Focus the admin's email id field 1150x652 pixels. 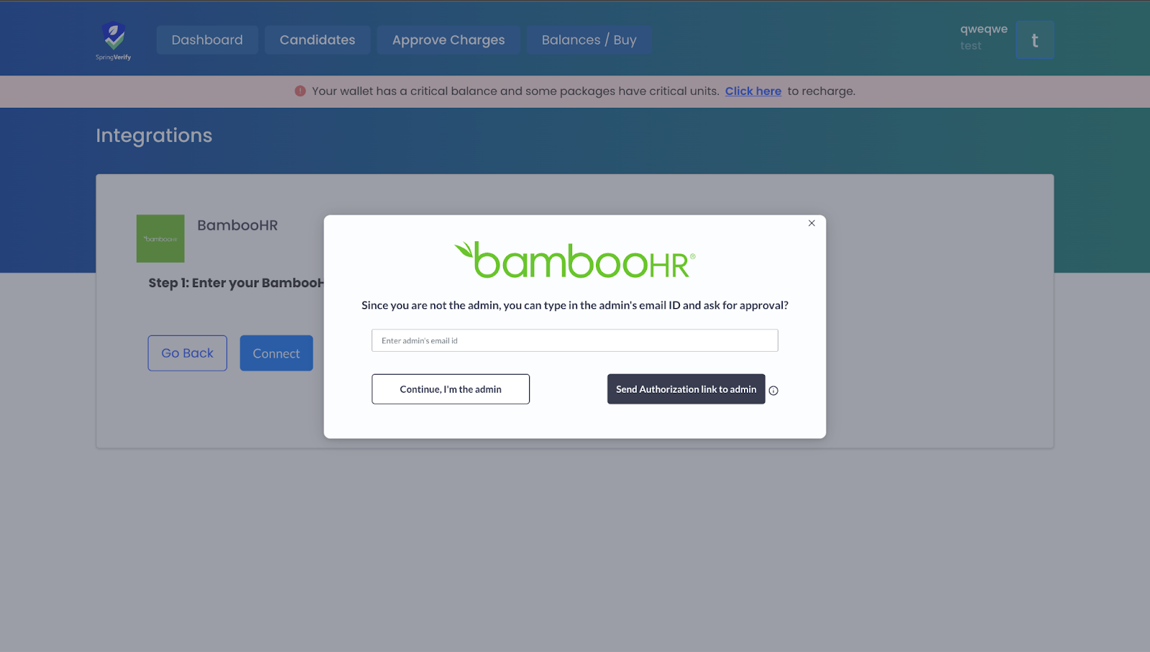(575, 340)
